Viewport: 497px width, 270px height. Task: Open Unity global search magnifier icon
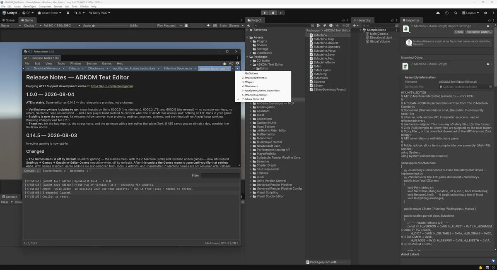(455, 13)
